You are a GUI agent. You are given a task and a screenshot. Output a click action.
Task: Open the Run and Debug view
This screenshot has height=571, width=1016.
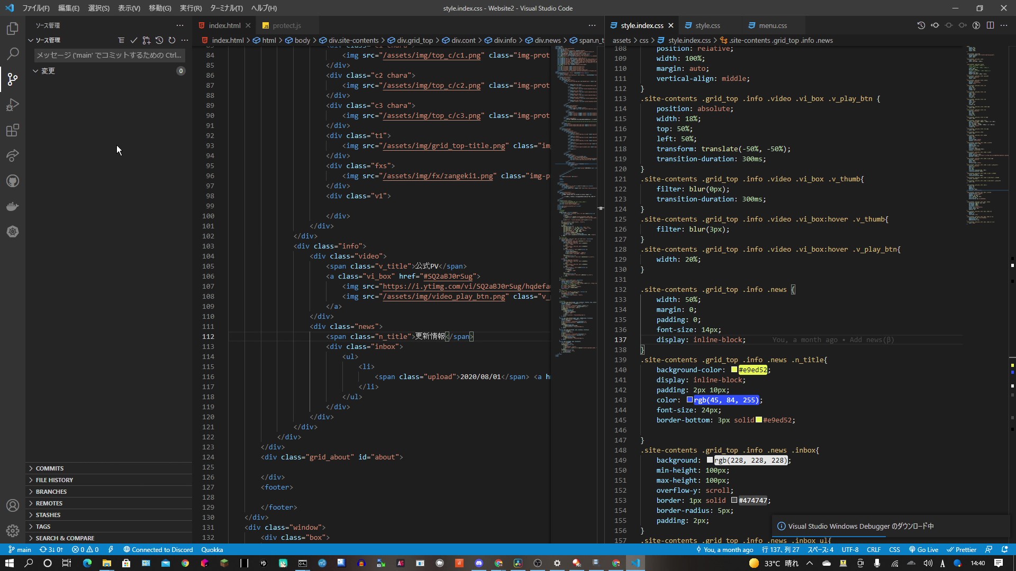(x=13, y=105)
